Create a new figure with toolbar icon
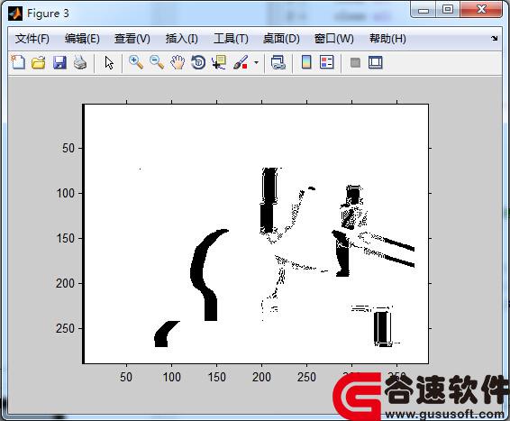 click(x=18, y=62)
